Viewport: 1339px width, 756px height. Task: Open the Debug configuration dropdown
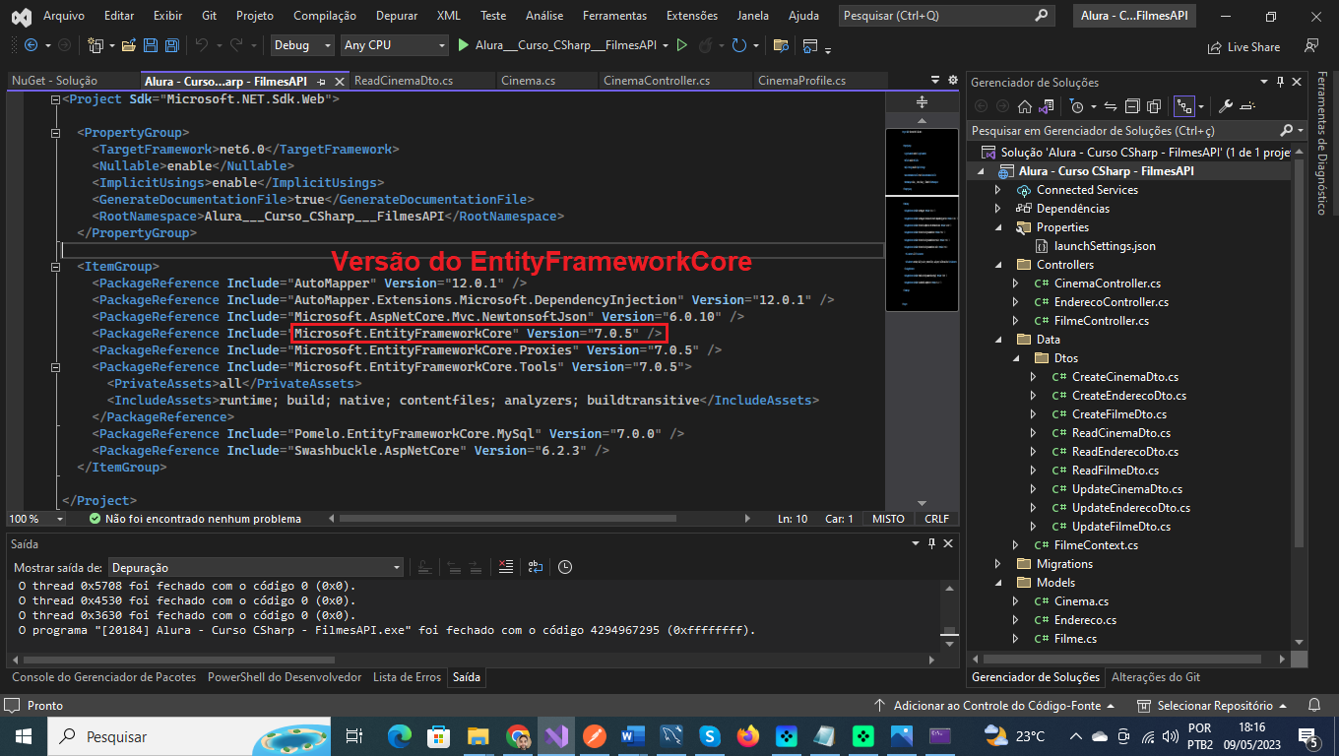click(303, 45)
